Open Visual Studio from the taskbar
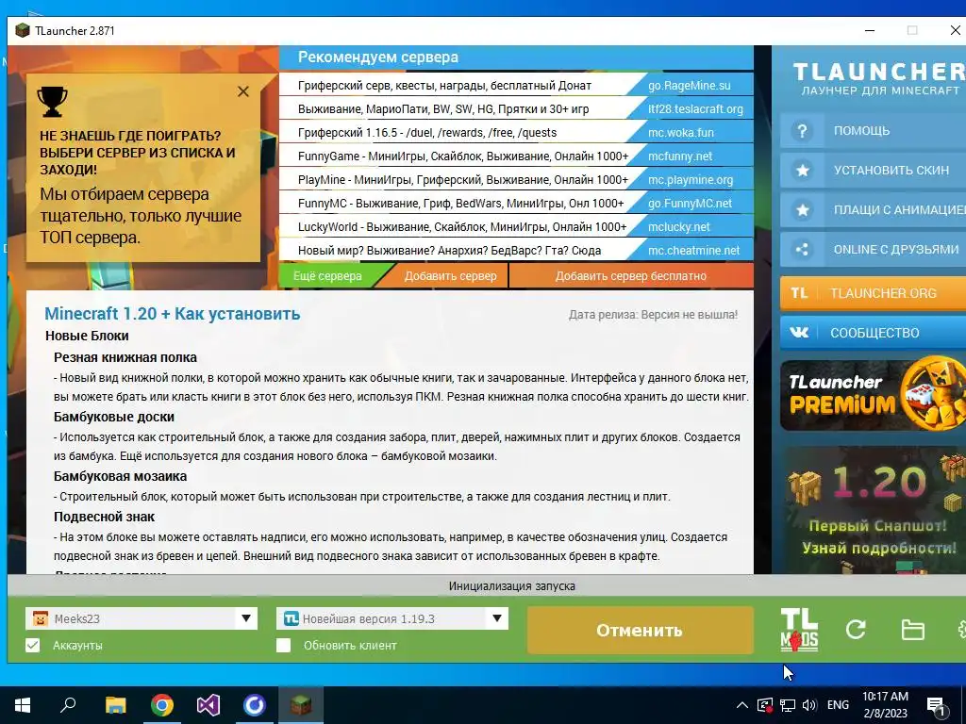This screenshot has width=966, height=724. tap(208, 705)
